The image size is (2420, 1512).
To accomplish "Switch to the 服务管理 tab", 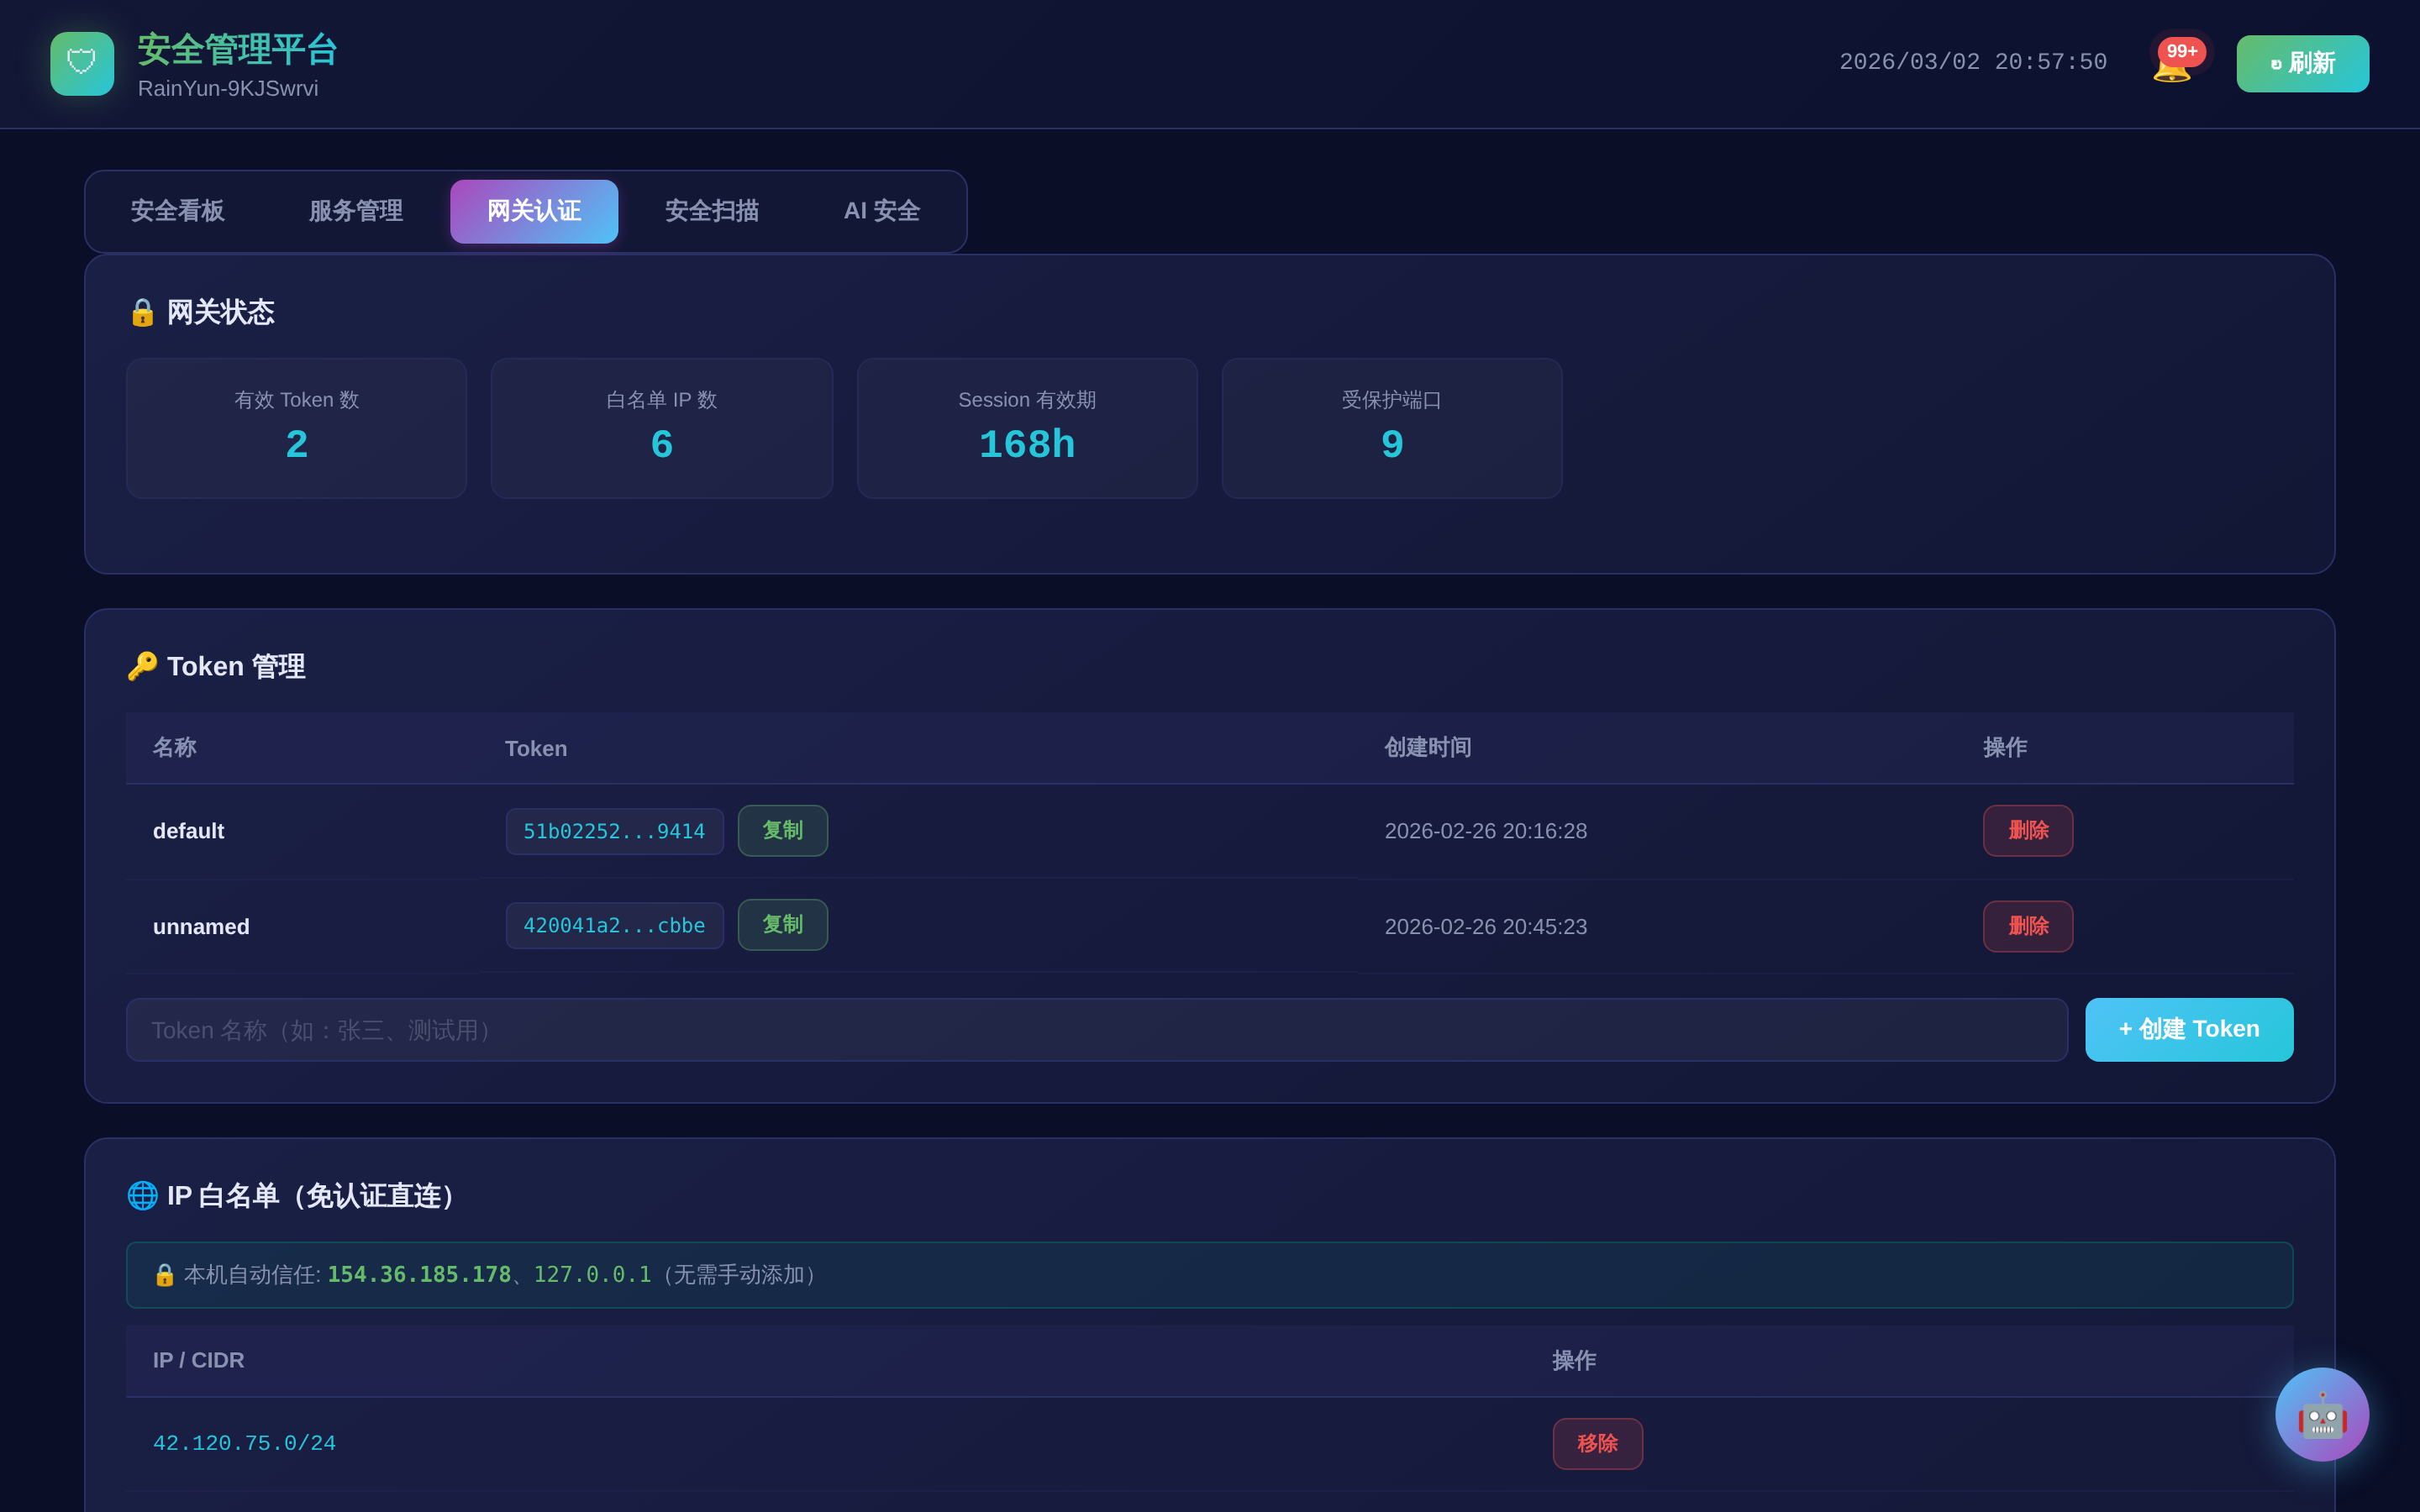I will (355, 211).
